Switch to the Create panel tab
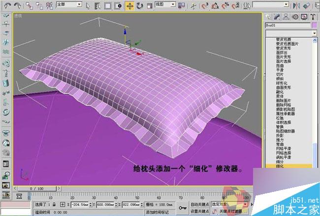320x216 pixels. 268,17
